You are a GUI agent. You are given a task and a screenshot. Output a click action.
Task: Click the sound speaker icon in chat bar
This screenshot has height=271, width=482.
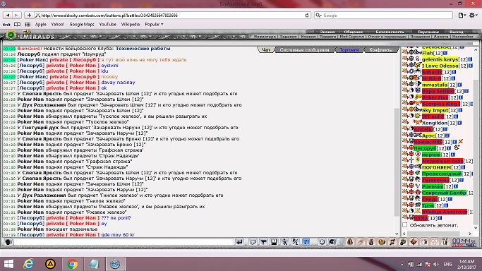click(332, 242)
